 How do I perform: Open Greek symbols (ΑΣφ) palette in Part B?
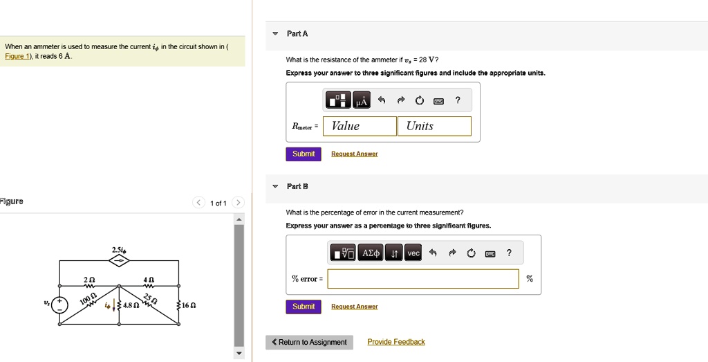click(371, 253)
